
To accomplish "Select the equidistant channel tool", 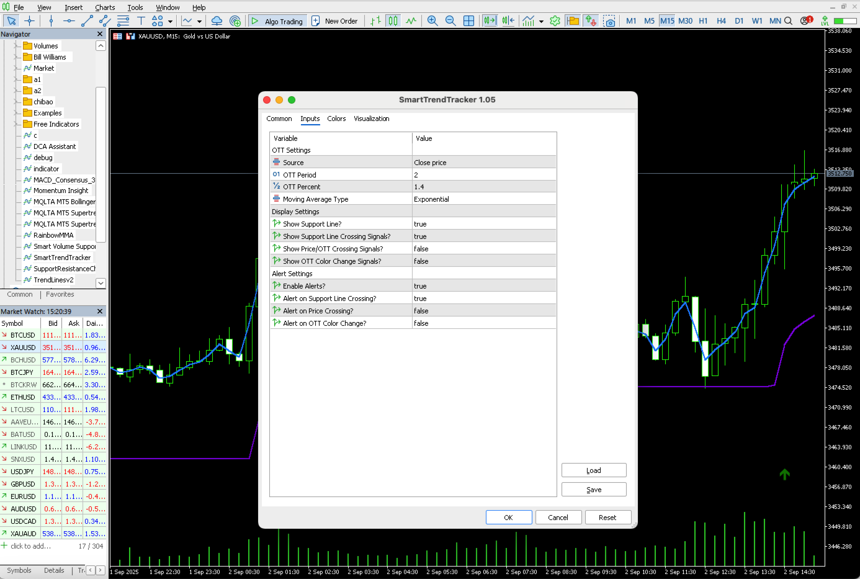I will 105,20.
